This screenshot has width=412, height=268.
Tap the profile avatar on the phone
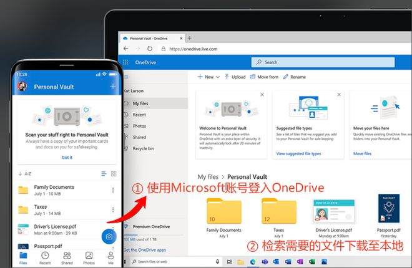tap(22, 86)
